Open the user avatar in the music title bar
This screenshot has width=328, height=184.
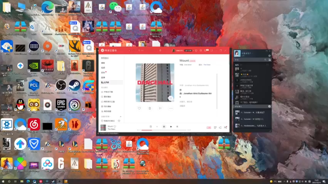tap(173, 50)
